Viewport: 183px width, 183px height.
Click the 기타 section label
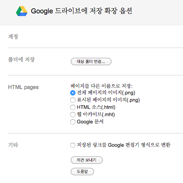point(13,145)
